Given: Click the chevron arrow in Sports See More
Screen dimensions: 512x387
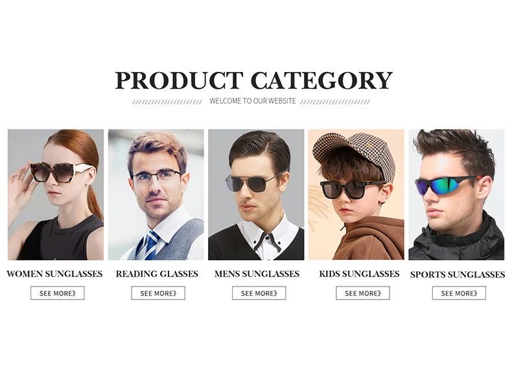Looking at the screenshot, I should click(476, 293).
